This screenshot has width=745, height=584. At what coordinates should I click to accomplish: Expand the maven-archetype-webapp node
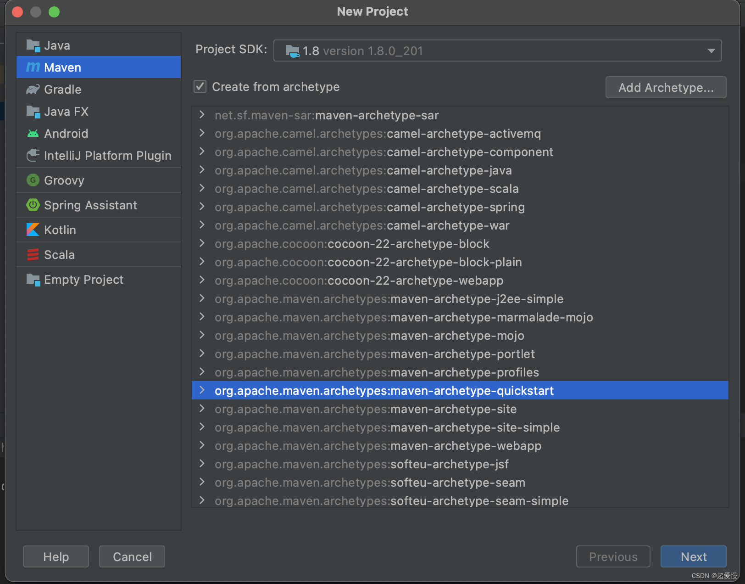coord(202,445)
